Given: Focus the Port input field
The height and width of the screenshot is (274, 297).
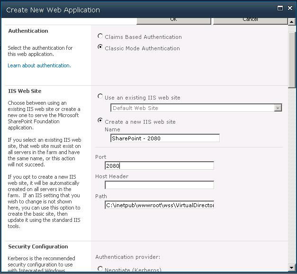Looking at the screenshot, I should click(x=159, y=165).
